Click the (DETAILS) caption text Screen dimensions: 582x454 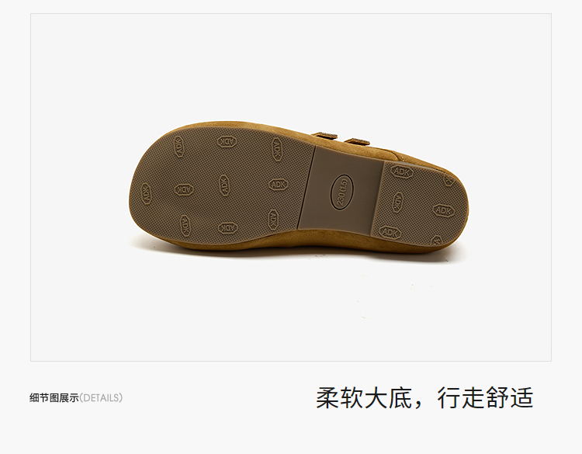coord(101,398)
